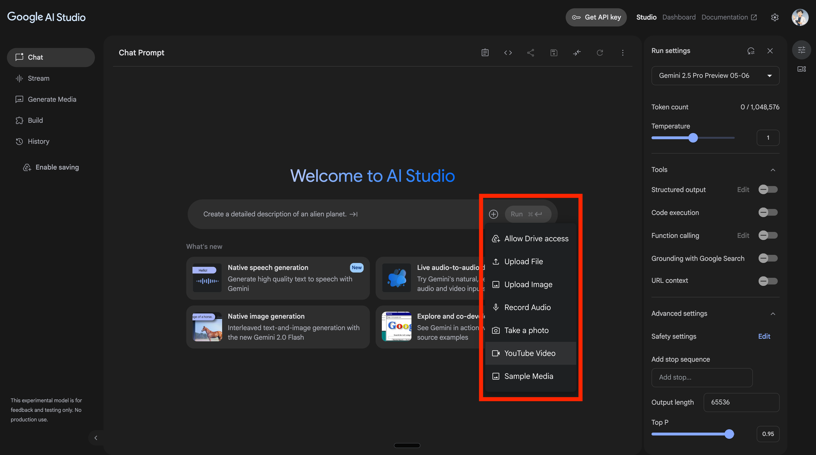Click the horse image generation thumbnail
The height and width of the screenshot is (455, 816).
[x=207, y=327]
